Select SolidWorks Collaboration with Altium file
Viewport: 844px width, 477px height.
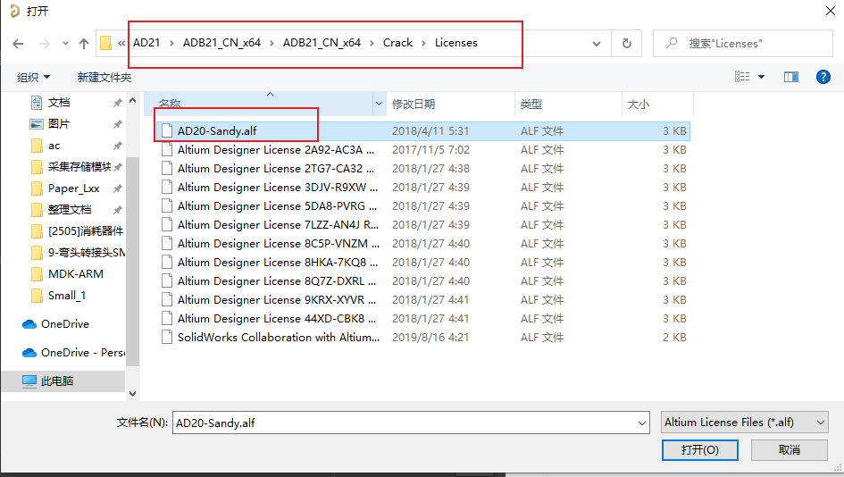click(279, 338)
